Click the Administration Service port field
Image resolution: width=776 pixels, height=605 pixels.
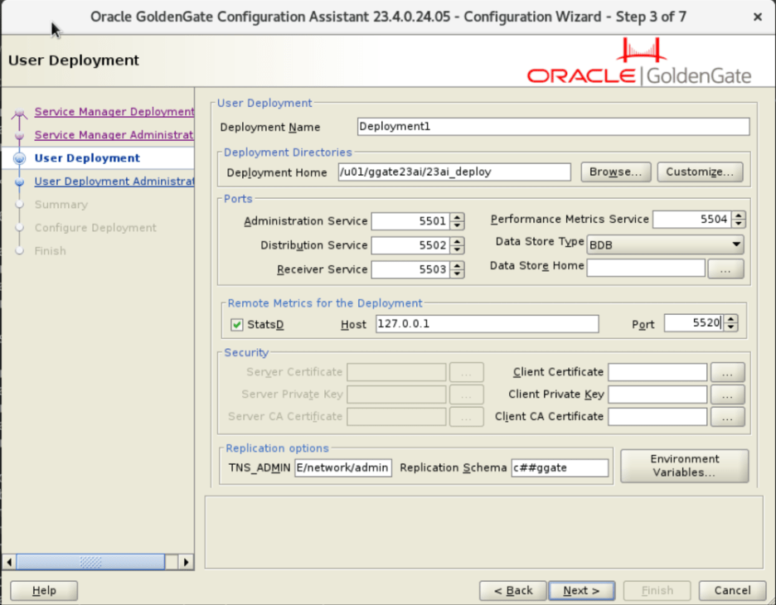(x=410, y=221)
